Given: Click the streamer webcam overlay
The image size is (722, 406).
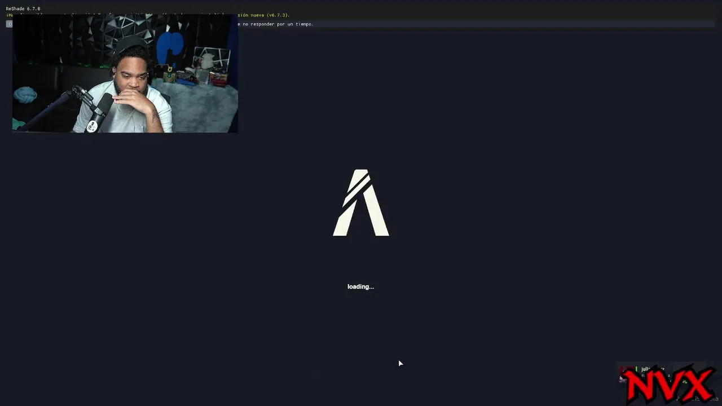Looking at the screenshot, I should pos(125,73).
